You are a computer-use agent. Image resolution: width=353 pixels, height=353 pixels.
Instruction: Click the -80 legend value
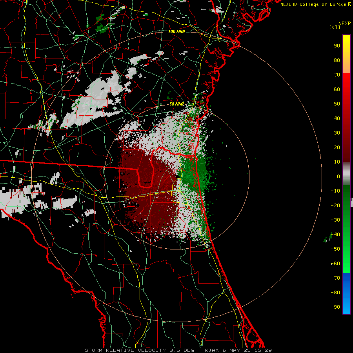[335, 293]
